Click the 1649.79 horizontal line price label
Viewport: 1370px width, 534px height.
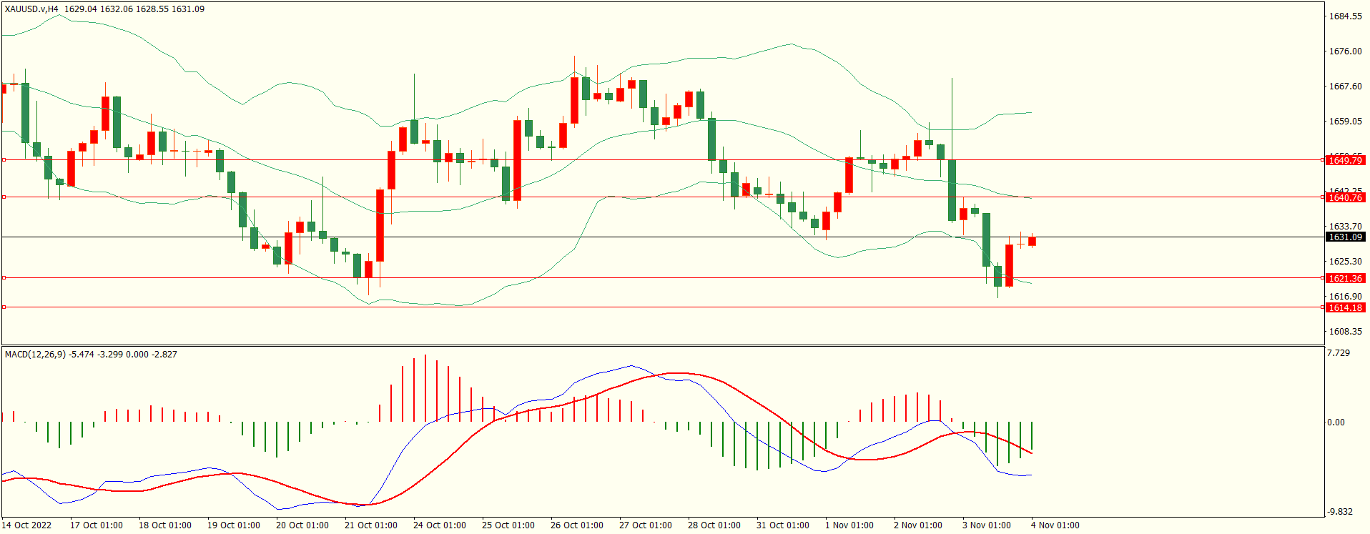(x=1345, y=160)
